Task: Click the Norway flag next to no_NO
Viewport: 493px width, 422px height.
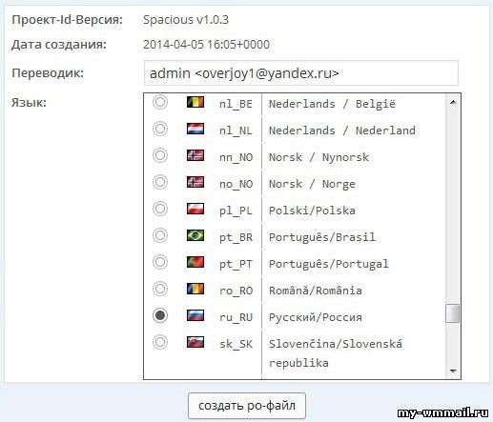Action: [195, 182]
